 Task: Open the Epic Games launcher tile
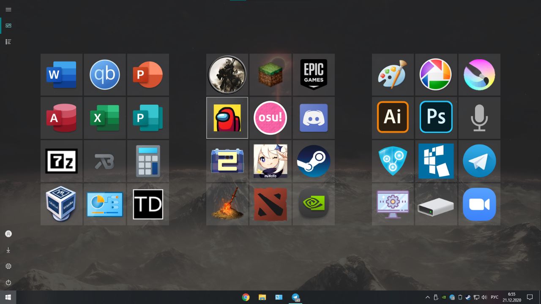[x=314, y=74]
